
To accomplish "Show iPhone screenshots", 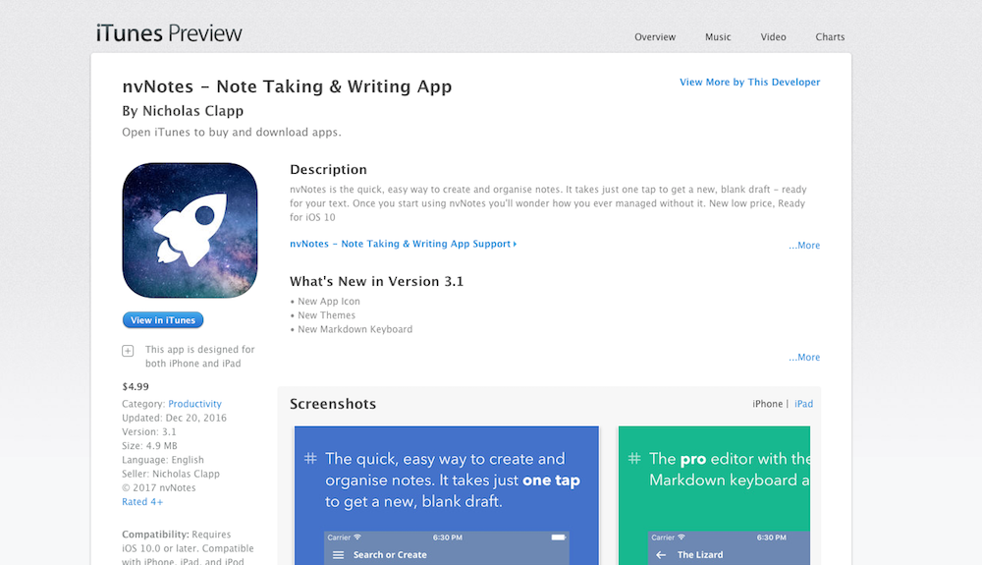I will 768,404.
